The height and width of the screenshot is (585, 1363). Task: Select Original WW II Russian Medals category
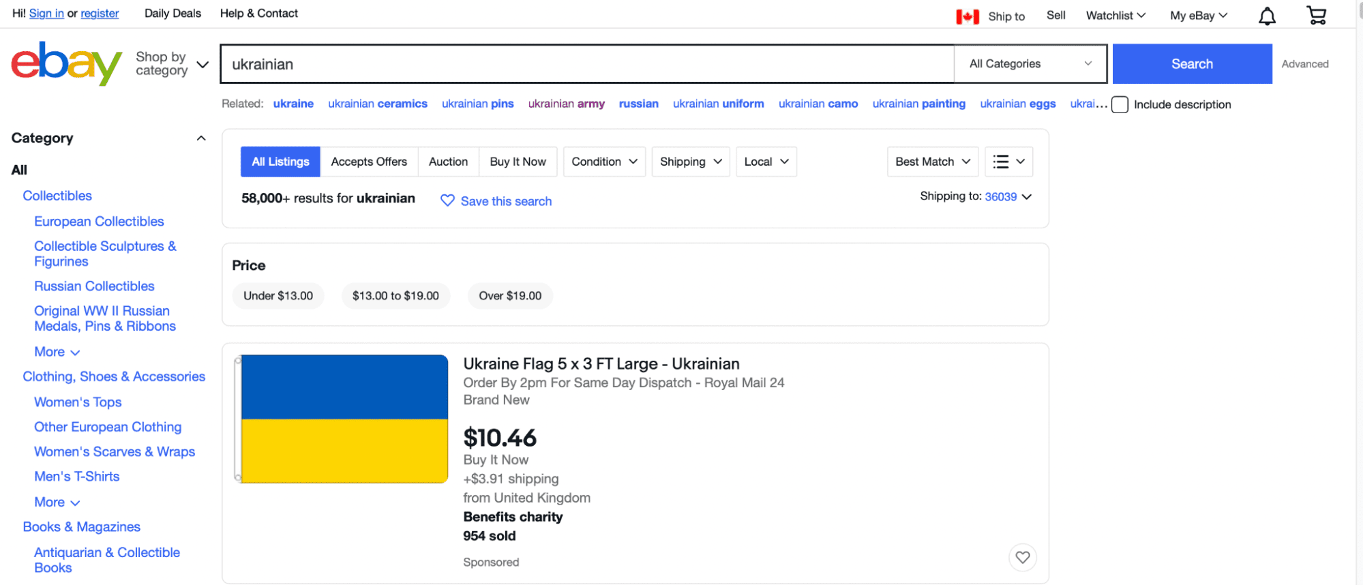click(105, 318)
